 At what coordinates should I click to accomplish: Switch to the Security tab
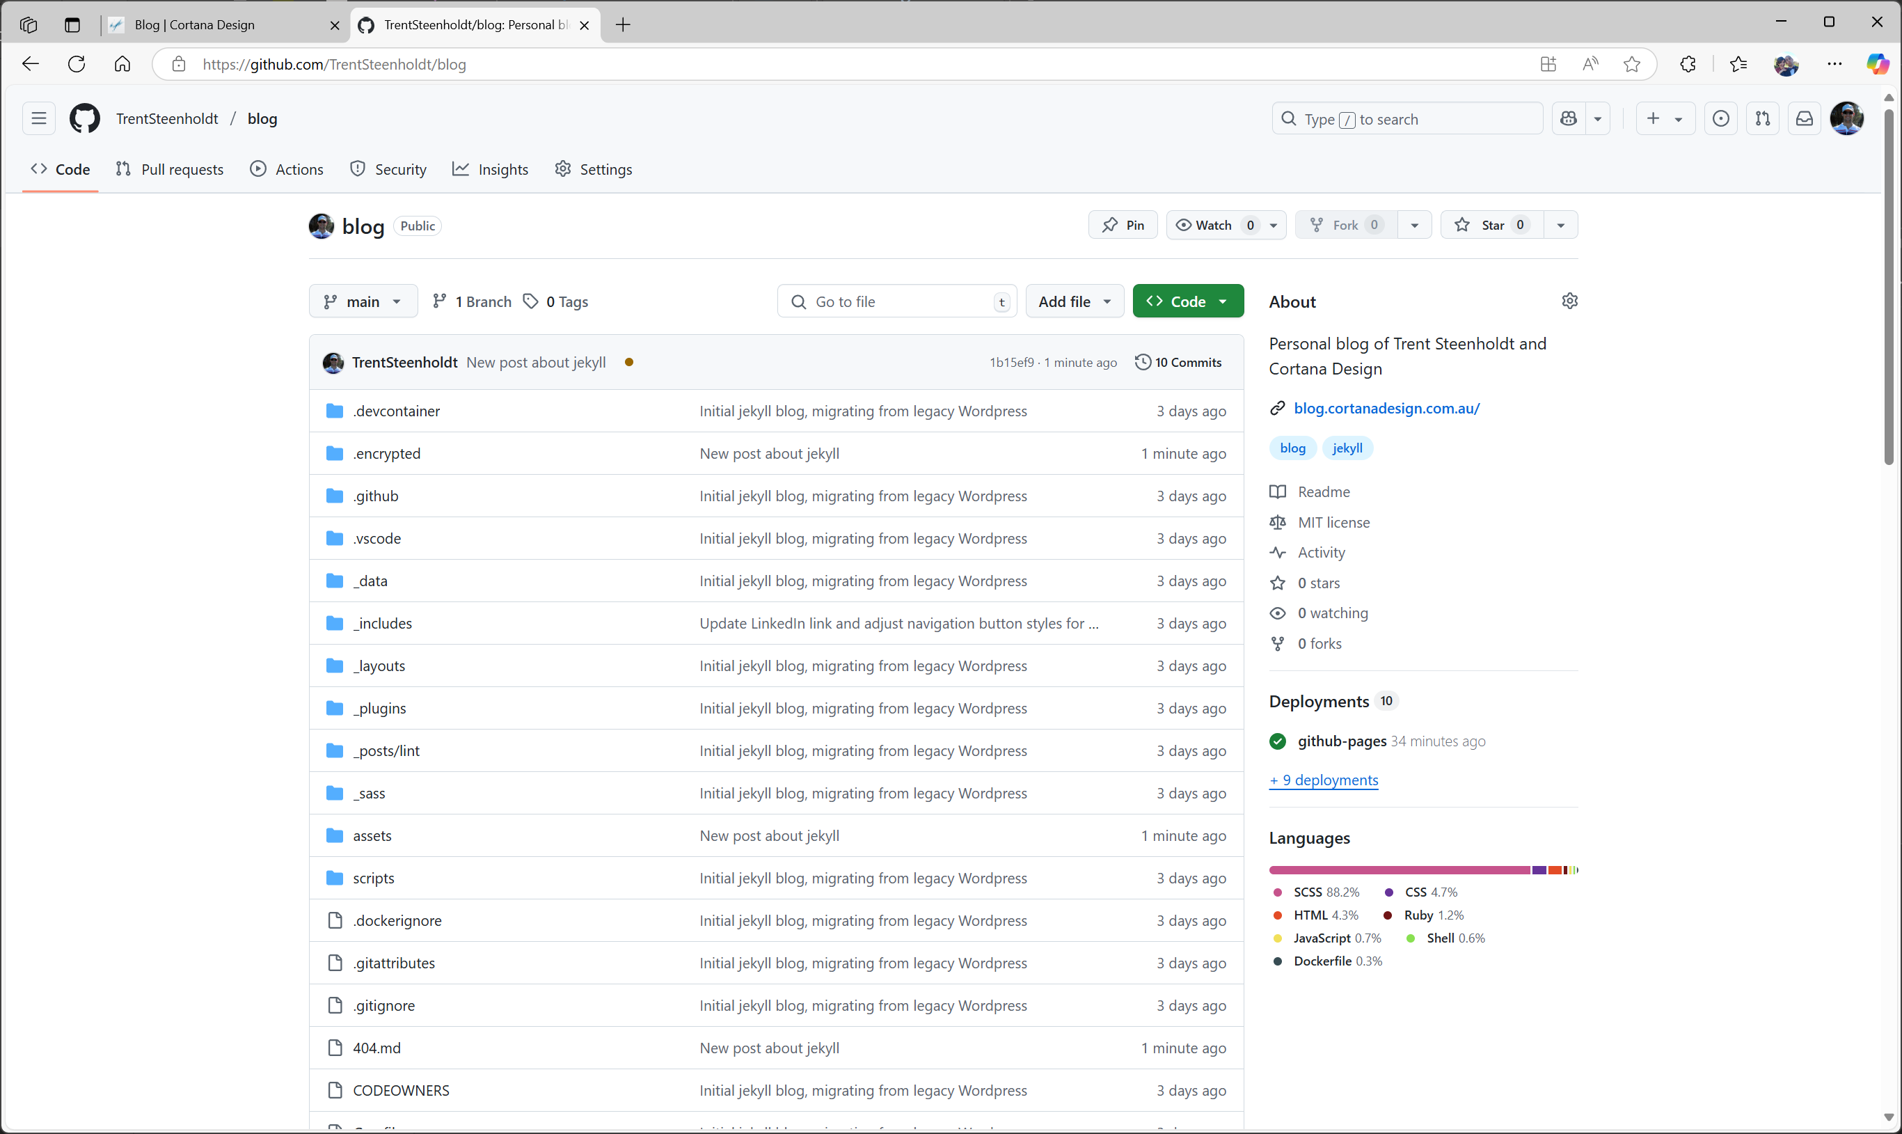388,169
